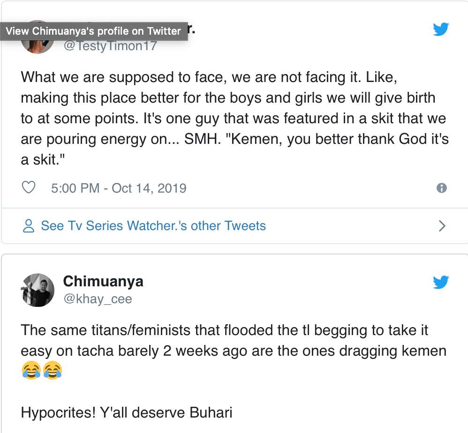Image resolution: width=468 pixels, height=433 pixels.
Task: Click the person icon before "See Tv Series Watcher"
Action: tap(29, 226)
